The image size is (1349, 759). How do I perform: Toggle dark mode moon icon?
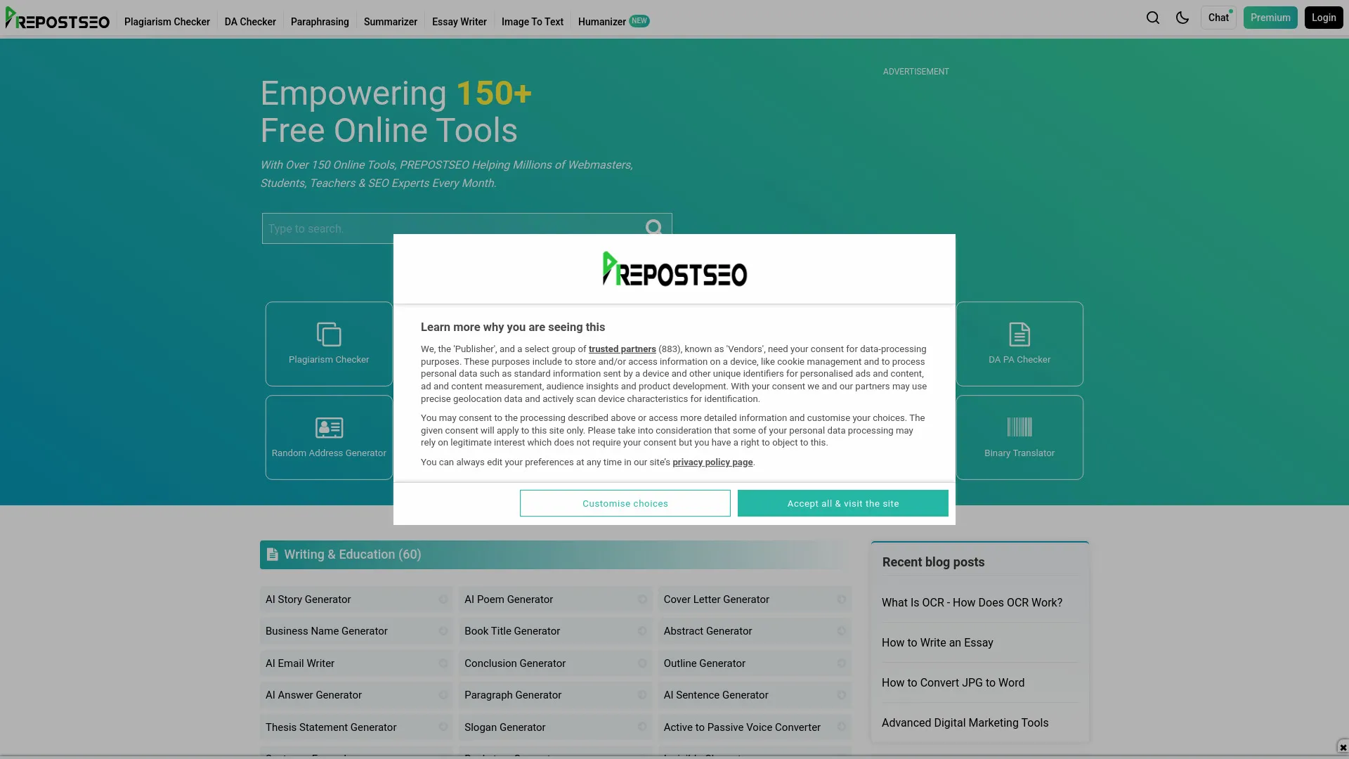point(1182,18)
